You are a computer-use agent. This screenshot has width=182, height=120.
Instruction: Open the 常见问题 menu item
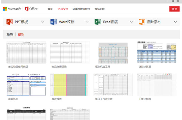[x=99, y=9]
